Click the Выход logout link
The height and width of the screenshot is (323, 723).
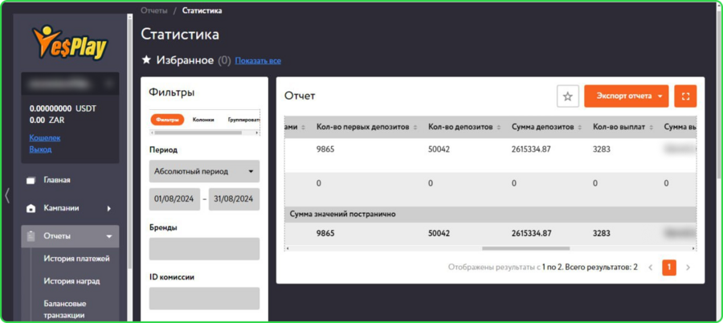[x=40, y=149]
